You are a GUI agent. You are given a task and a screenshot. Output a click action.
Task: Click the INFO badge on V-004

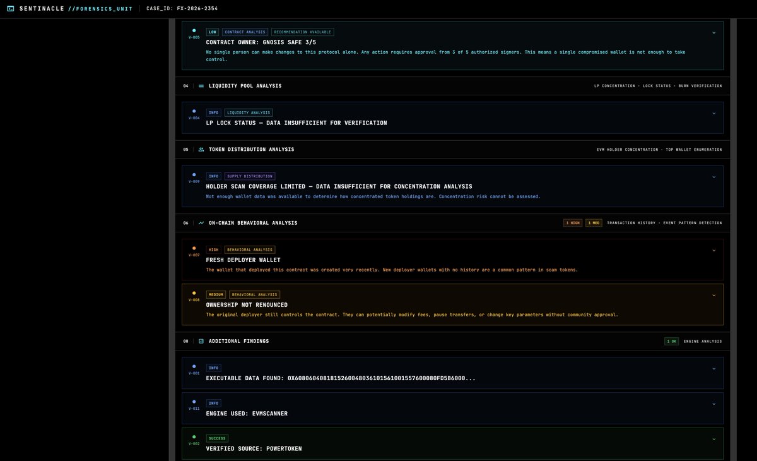[213, 113]
